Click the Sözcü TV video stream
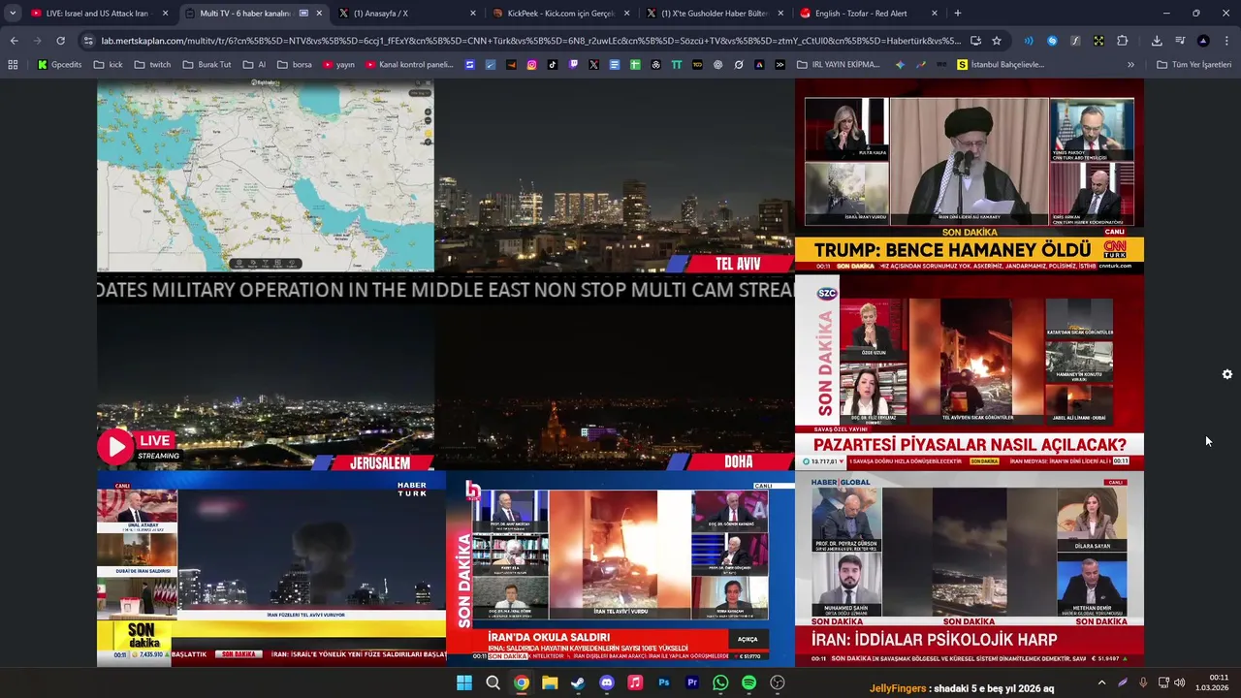The height and width of the screenshot is (698, 1241). (x=970, y=372)
